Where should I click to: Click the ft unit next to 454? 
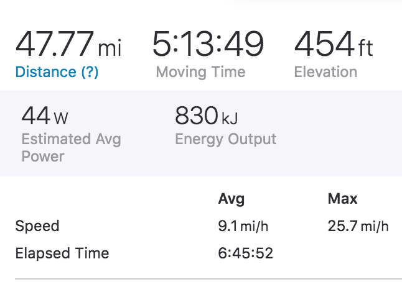click(365, 48)
